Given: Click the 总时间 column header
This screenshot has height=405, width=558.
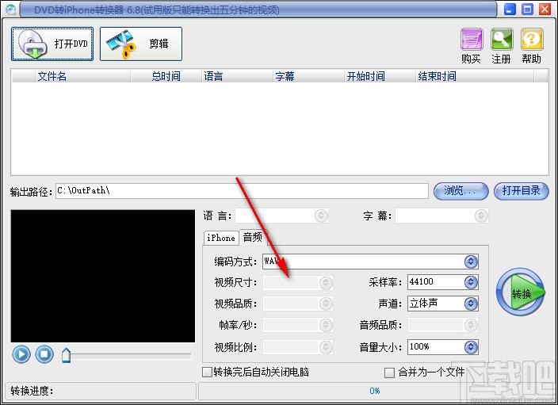Looking at the screenshot, I should 166,76.
